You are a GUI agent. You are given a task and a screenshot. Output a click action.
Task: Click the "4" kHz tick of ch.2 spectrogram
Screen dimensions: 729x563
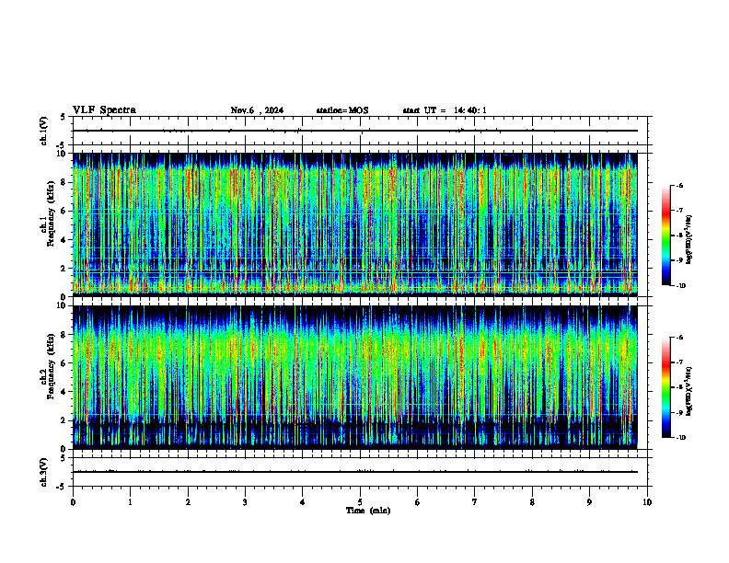tap(64, 393)
